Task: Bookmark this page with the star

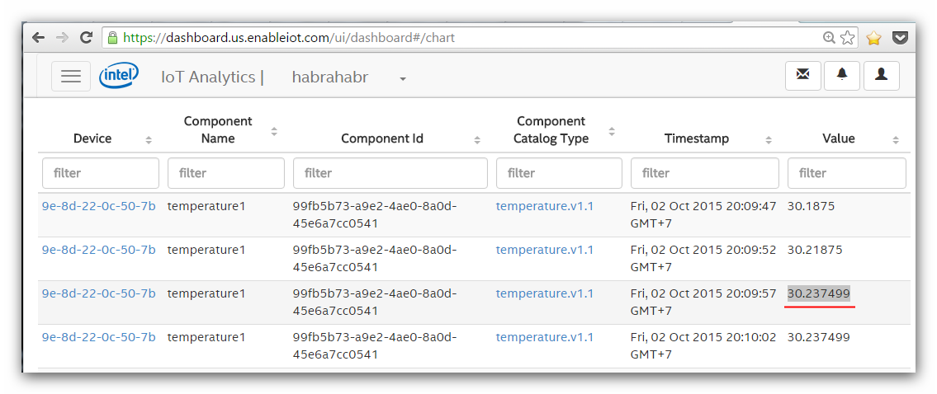Action: pyautogui.click(x=848, y=38)
